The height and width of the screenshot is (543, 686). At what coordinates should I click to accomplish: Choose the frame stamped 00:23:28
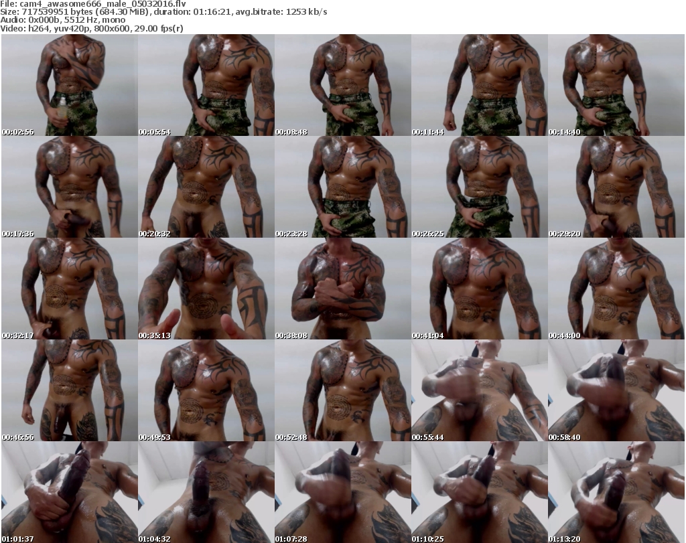342,187
